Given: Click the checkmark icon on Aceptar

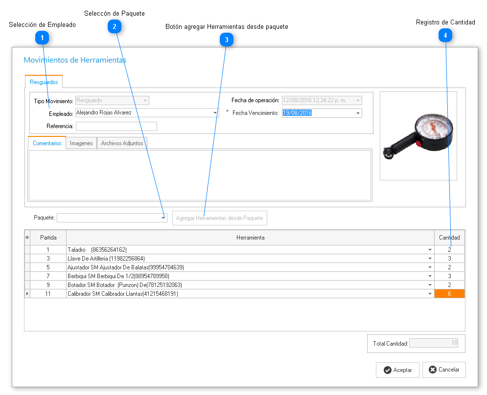Looking at the screenshot, I should [387, 370].
